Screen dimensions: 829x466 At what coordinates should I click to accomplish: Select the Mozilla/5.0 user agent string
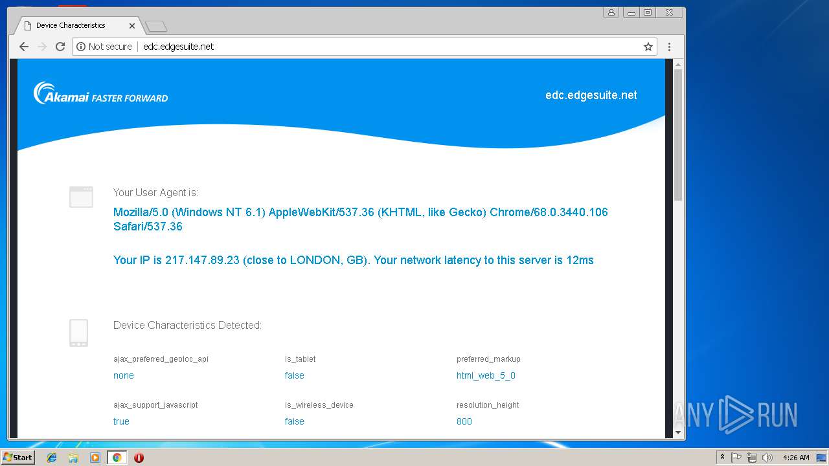click(360, 219)
